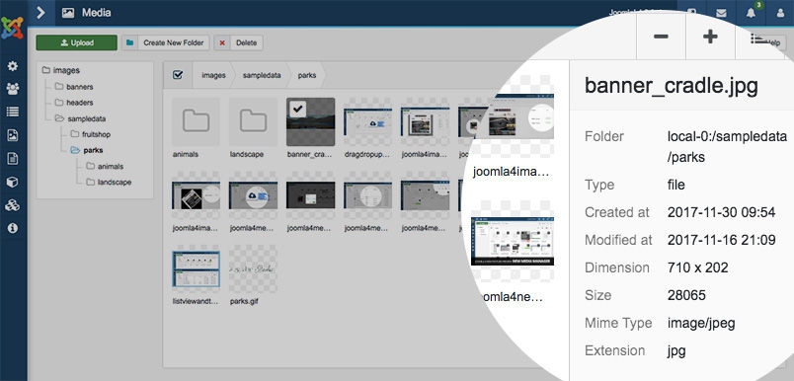Click the Joomla logo icon
Image resolution: width=794 pixels, height=381 pixels.
click(x=12, y=28)
